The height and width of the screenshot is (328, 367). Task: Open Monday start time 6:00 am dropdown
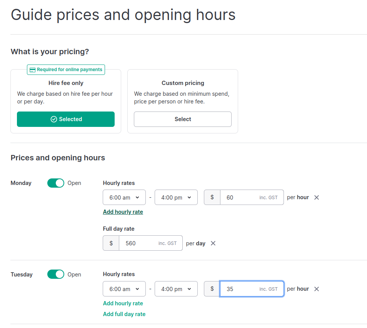point(124,197)
